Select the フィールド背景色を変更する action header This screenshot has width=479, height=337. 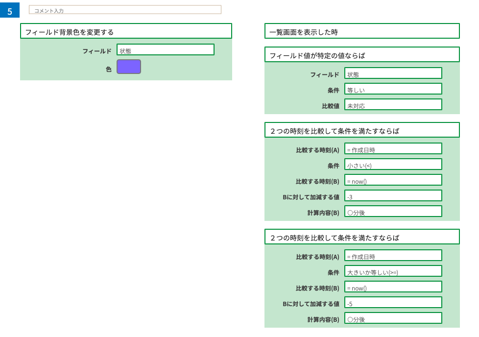pos(126,31)
